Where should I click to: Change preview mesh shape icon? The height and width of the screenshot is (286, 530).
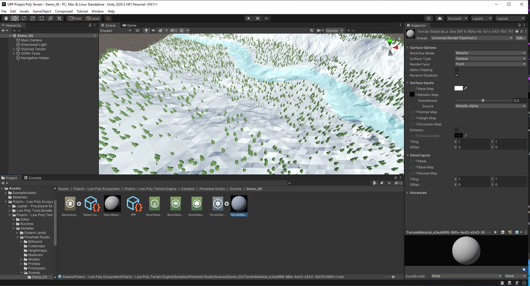click(503, 232)
